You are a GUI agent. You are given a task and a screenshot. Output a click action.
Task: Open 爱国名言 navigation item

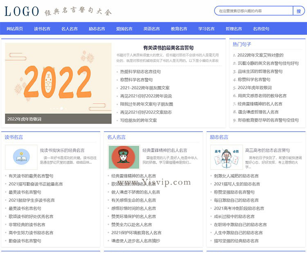124,29
